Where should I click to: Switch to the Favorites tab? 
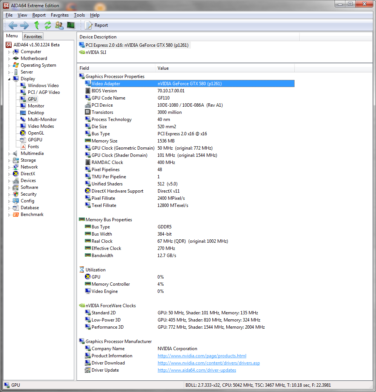33,36
